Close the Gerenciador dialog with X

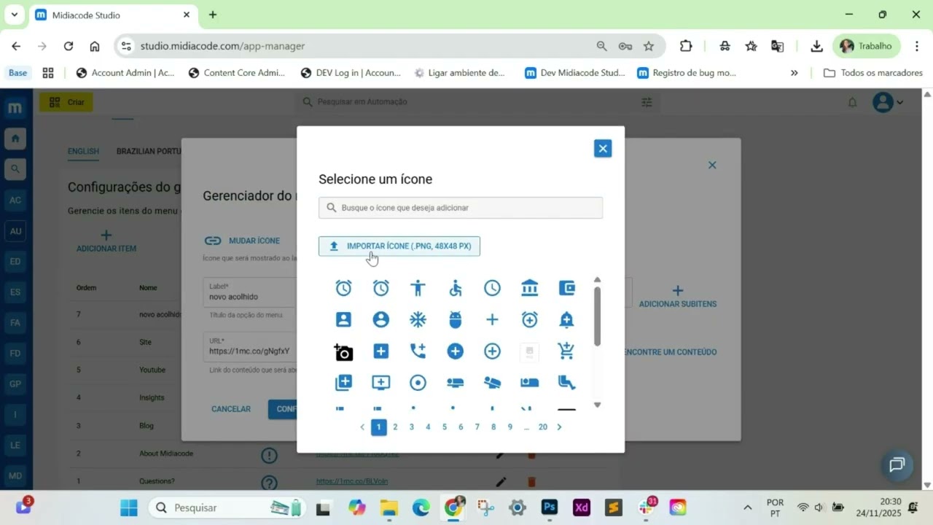tap(712, 166)
